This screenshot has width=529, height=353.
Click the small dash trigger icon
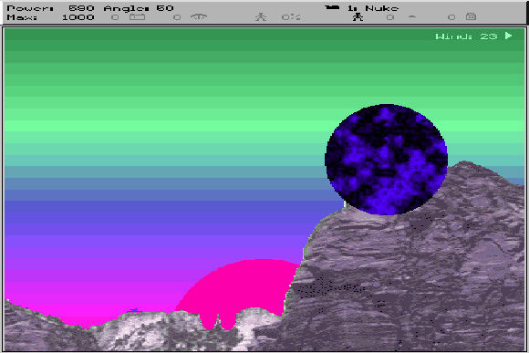(411, 16)
